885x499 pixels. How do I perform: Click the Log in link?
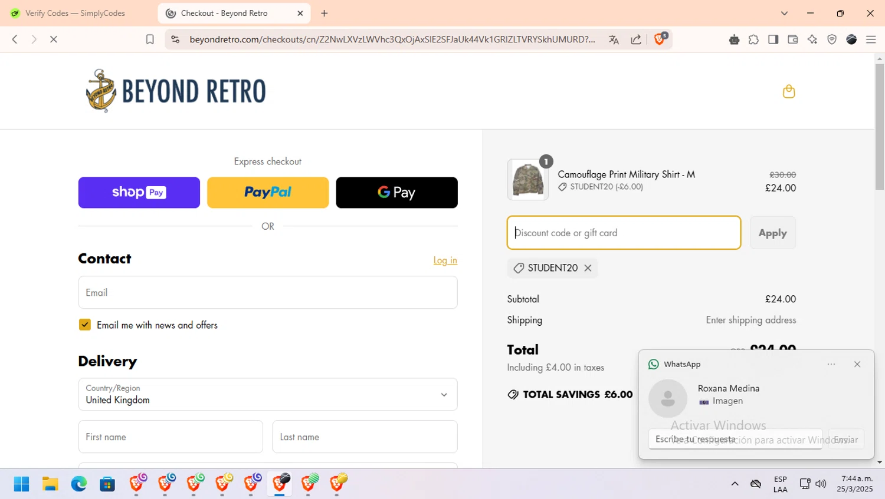tap(445, 260)
